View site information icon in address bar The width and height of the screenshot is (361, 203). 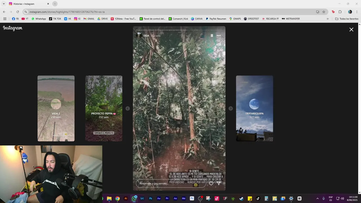pyautogui.click(x=26, y=12)
